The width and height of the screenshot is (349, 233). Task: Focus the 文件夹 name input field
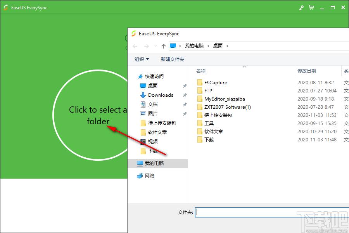(272, 212)
